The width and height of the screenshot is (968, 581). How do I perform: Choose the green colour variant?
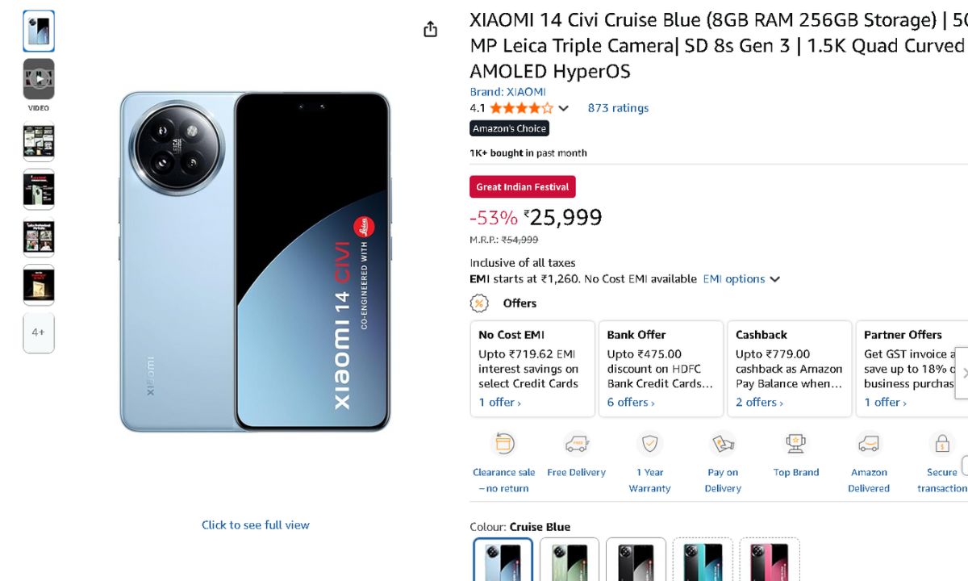click(x=569, y=560)
